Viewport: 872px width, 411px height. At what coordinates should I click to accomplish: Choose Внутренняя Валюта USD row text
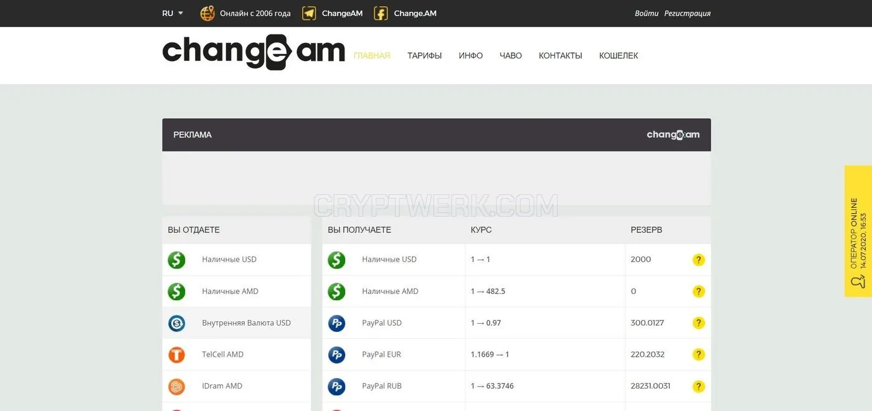[x=246, y=323]
